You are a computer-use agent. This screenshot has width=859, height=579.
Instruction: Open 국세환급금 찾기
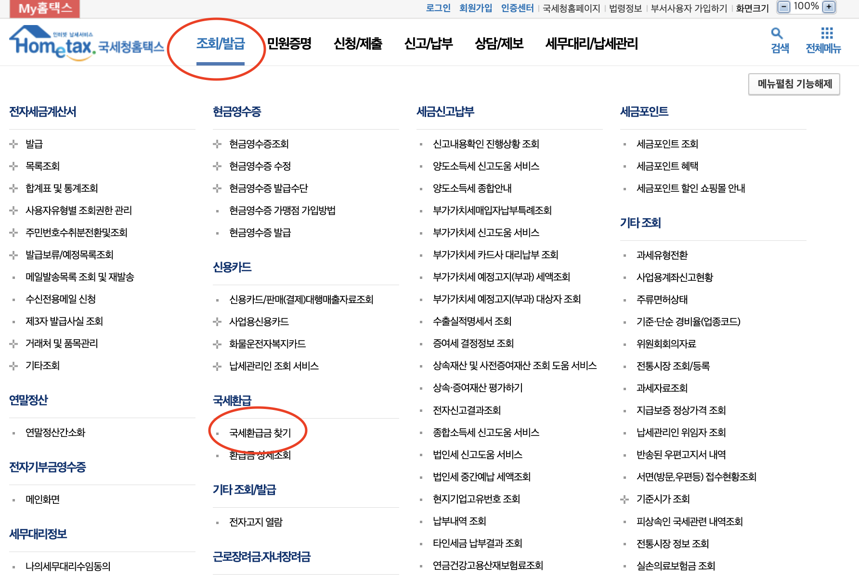click(260, 432)
